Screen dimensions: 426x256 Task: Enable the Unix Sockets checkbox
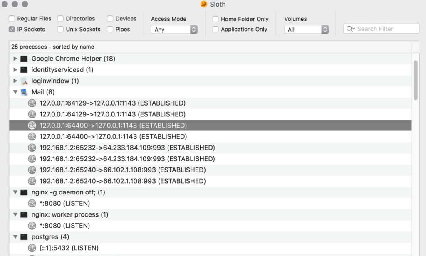click(60, 30)
